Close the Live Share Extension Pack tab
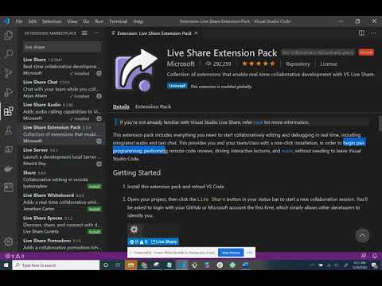The height and width of the screenshot is (286, 382). tap(196, 33)
